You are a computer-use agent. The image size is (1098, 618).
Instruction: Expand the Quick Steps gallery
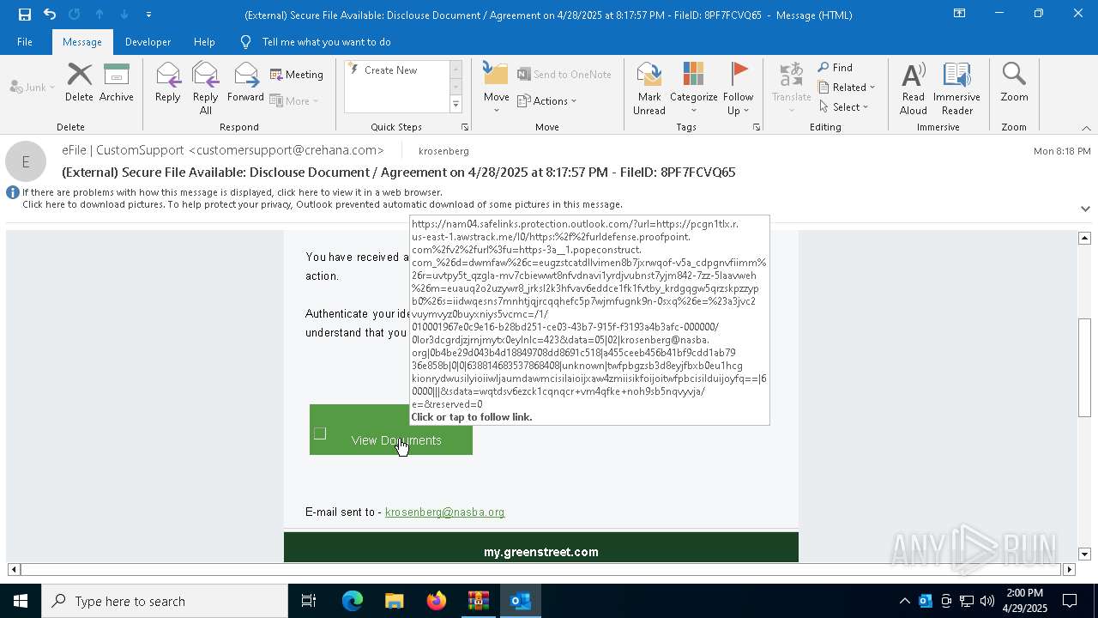(455, 105)
